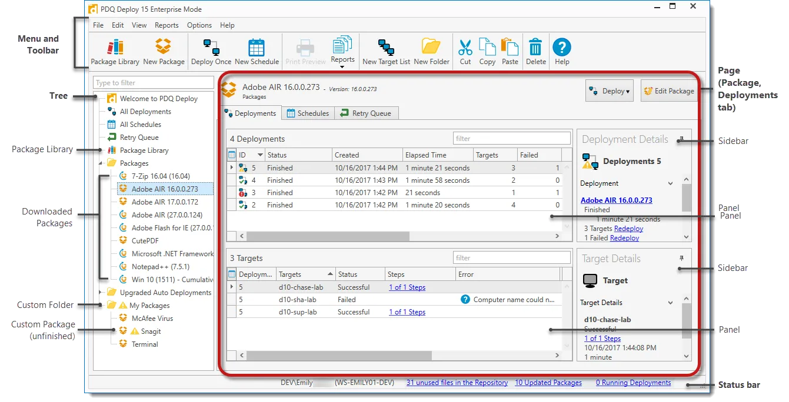
Task: Open the New Package tool
Action: [x=164, y=51]
